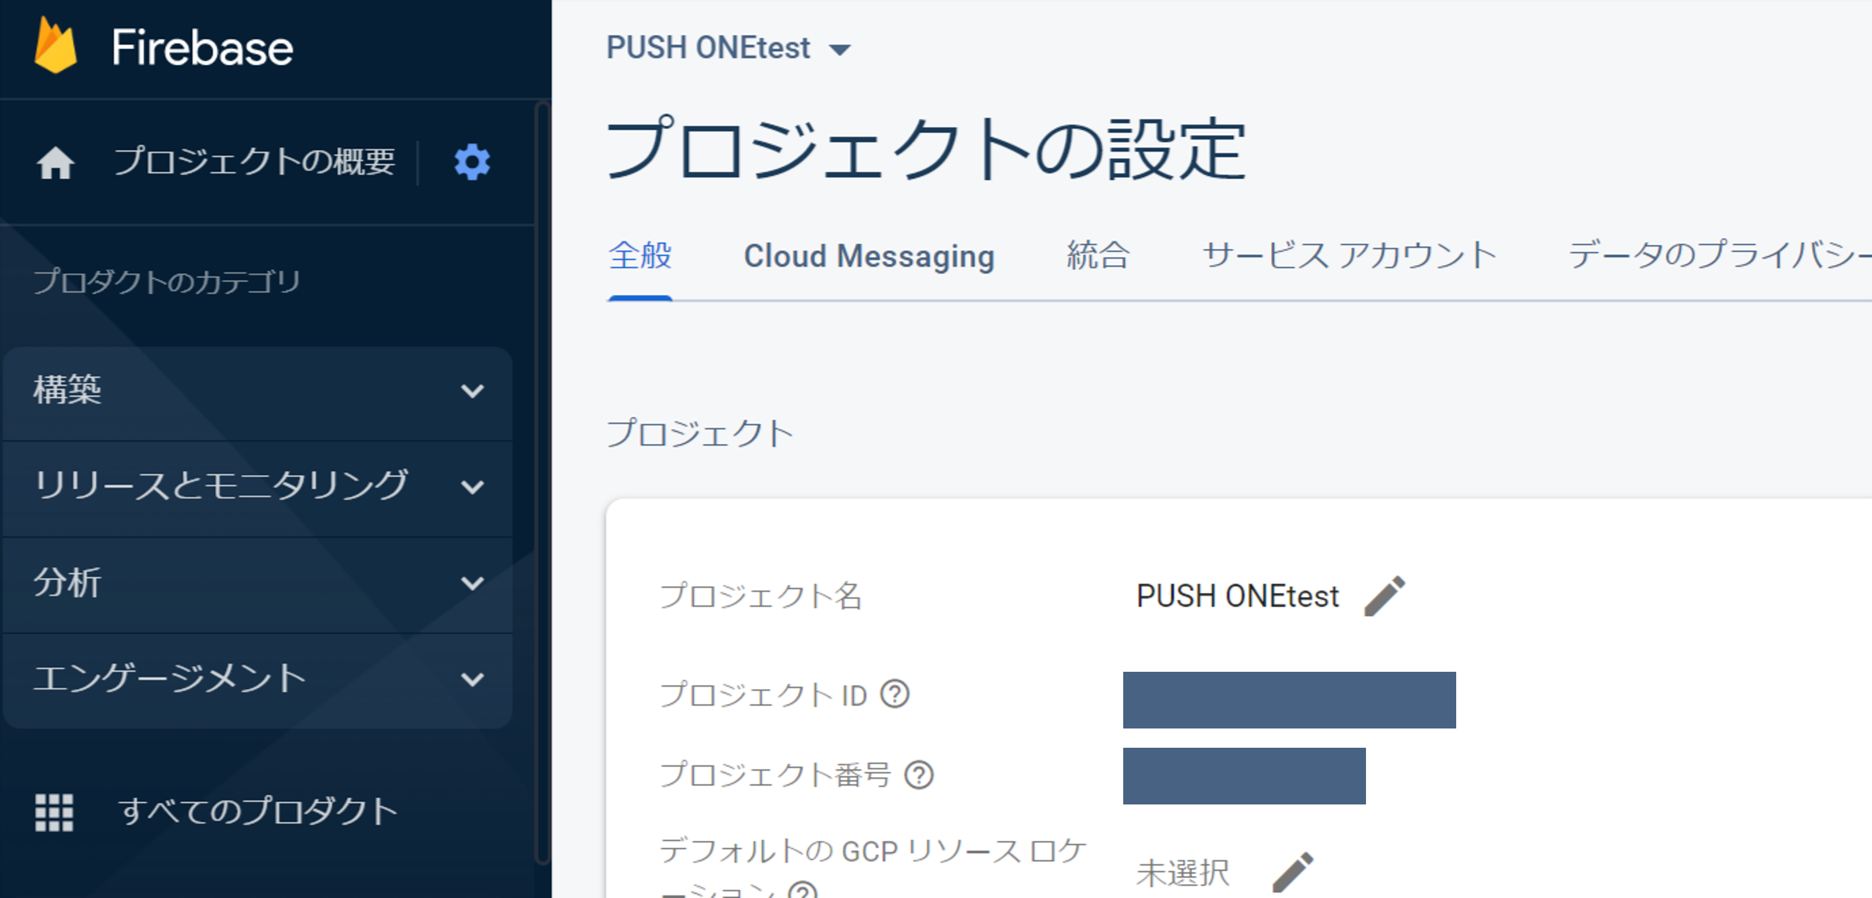Go to プロジェクトの概要
Viewport: 1872px width, 898px height.
254,162
